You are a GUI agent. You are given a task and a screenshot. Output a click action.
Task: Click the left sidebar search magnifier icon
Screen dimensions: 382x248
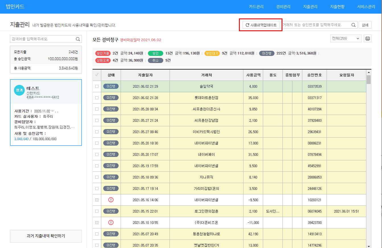(78, 39)
